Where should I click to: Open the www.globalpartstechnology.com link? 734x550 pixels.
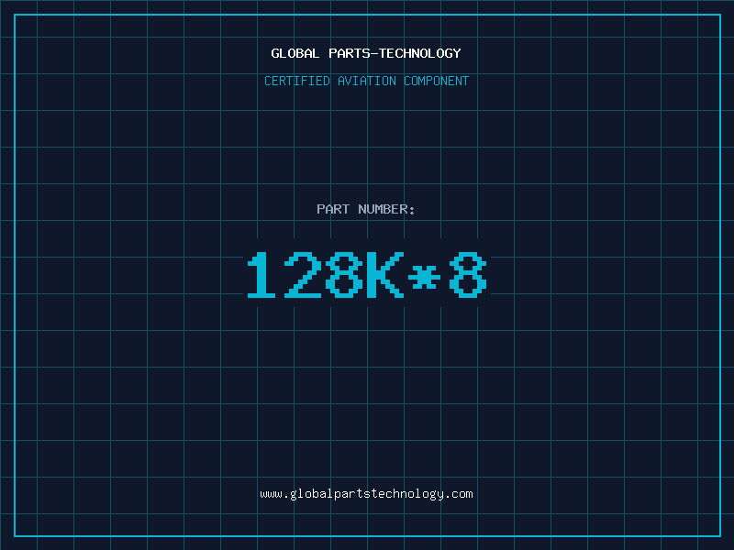[366, 494]
